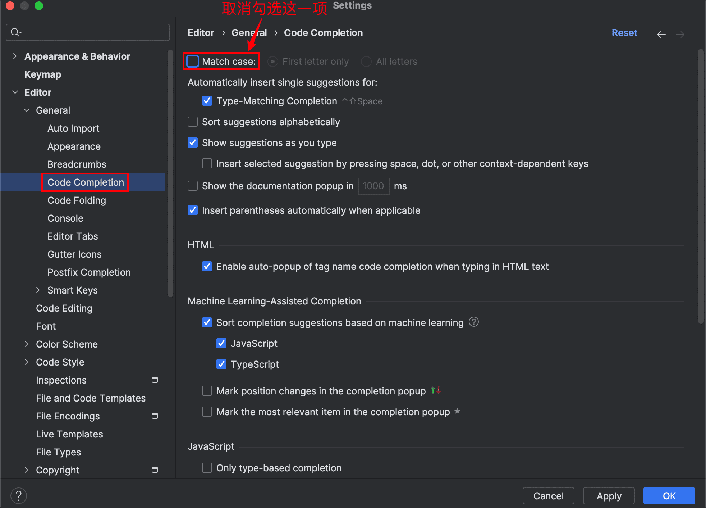The width and height of the screenshot is (706, 508).
Task: Open the help question mark button
Action: click(x=19, y=495)
